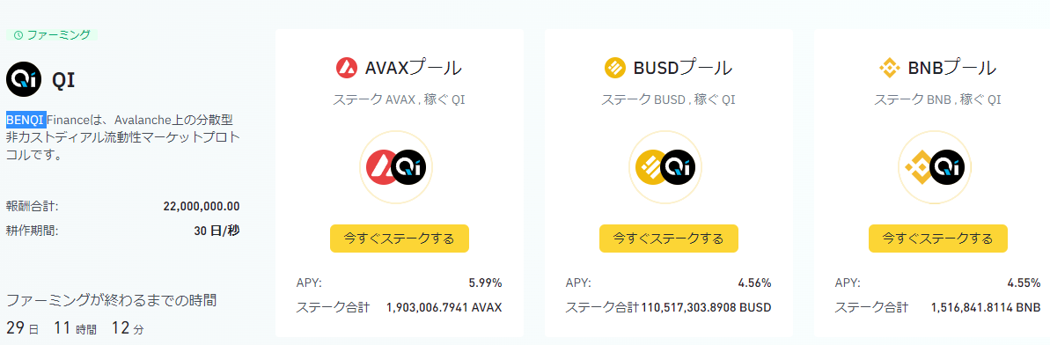Click the AVAX and QI paired logo circle
The height and width of the screenshot is (345, 1050).
(x=396, y=167)
